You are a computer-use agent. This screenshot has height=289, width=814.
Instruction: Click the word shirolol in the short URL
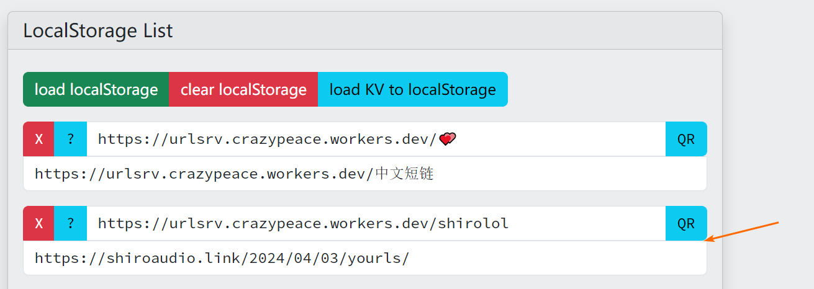click(473, 223)
